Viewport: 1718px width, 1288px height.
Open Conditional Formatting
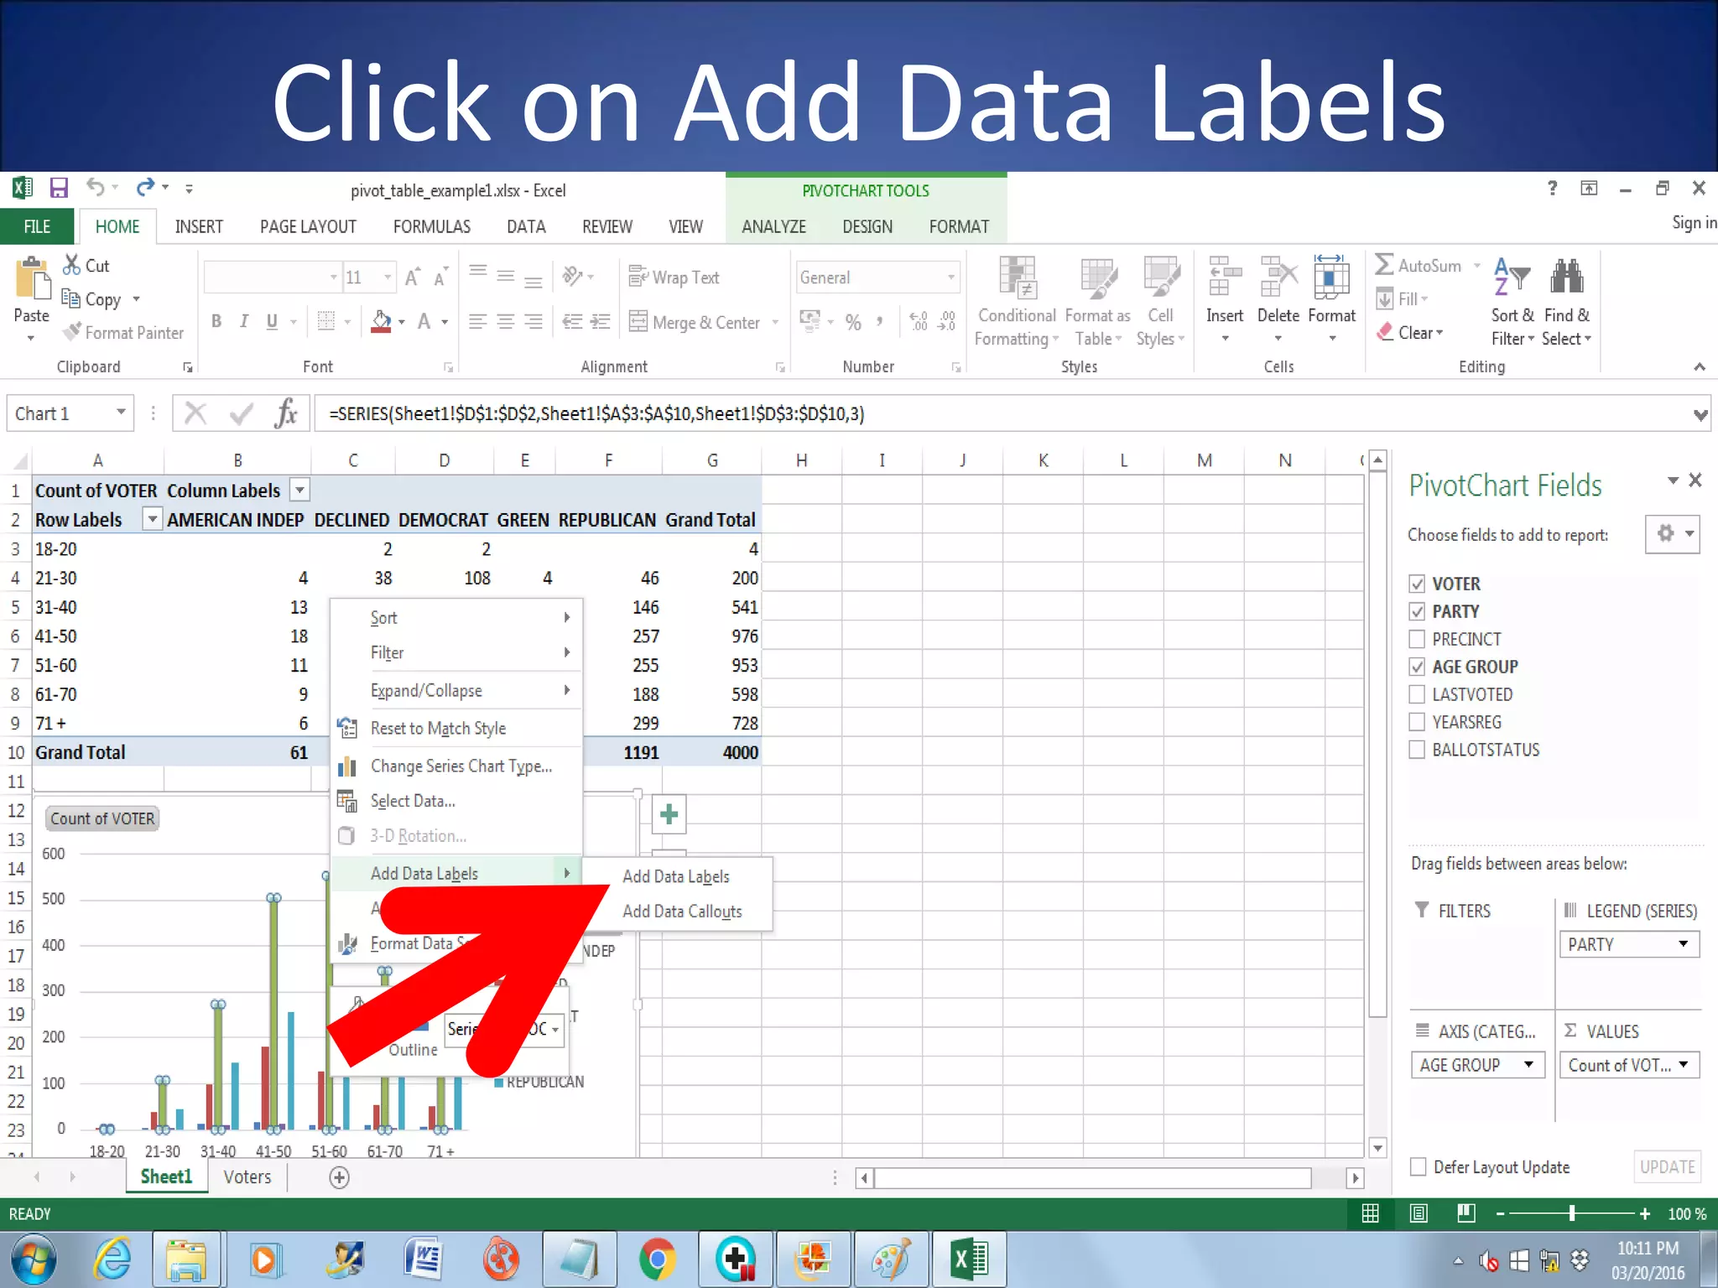point(1017,301)
